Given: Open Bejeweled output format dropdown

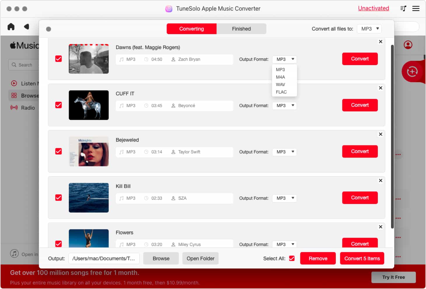Looking at the screenshot, I should tap(284, 152).
